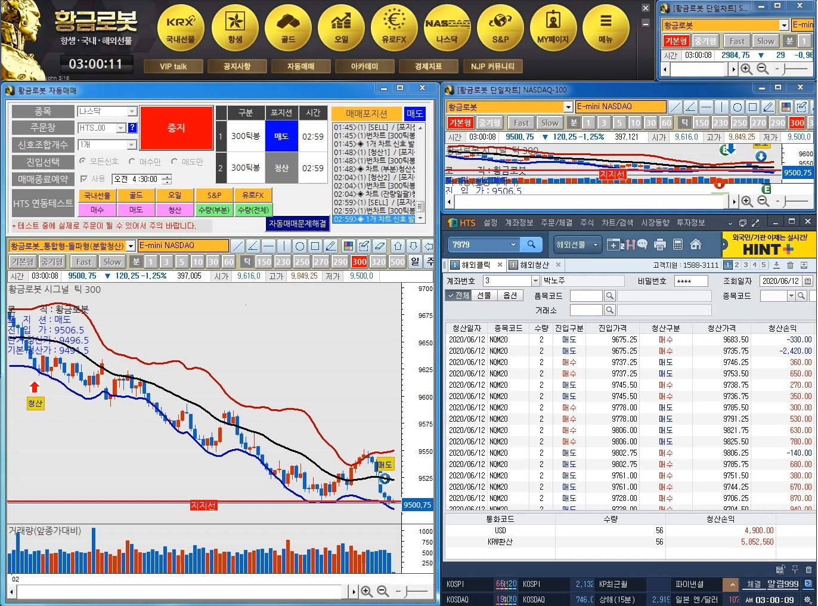
Task: Open the S&P gold round icon
Action: (500, 27)
